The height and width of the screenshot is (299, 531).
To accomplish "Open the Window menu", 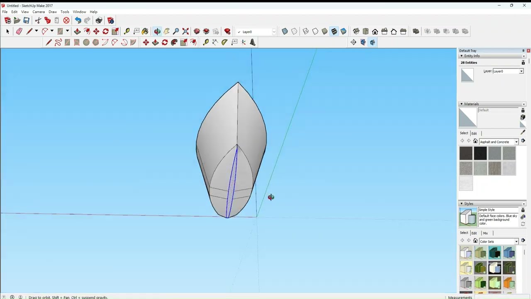I will point(79,12).
